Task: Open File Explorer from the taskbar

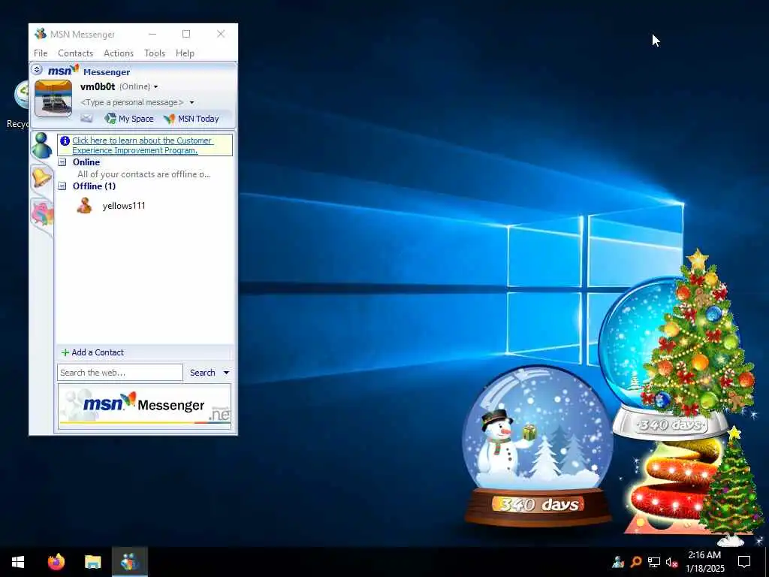Action: coord(92,561)
